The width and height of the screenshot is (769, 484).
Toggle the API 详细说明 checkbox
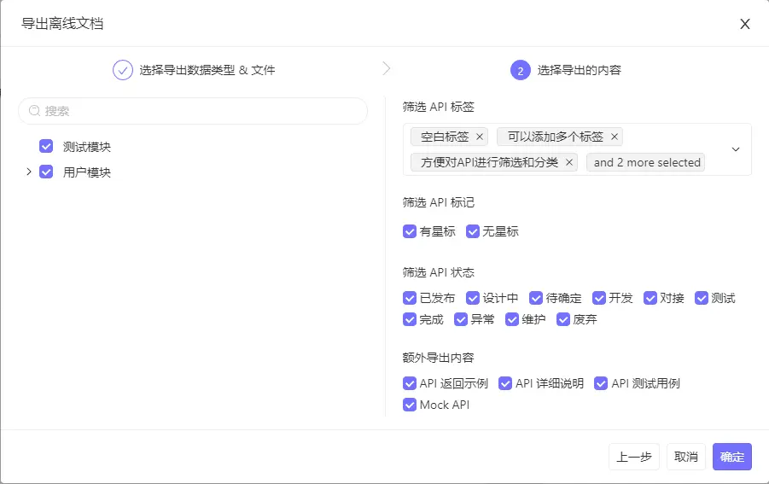[x=505, y=383]
